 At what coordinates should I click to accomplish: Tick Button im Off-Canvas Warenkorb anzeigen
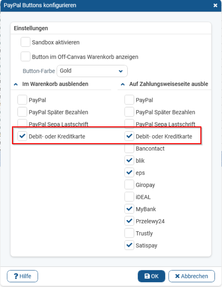pos(26,57)
